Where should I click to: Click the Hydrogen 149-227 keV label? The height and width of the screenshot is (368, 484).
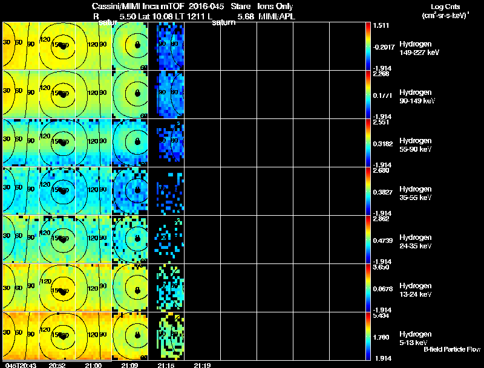[419, 48]
